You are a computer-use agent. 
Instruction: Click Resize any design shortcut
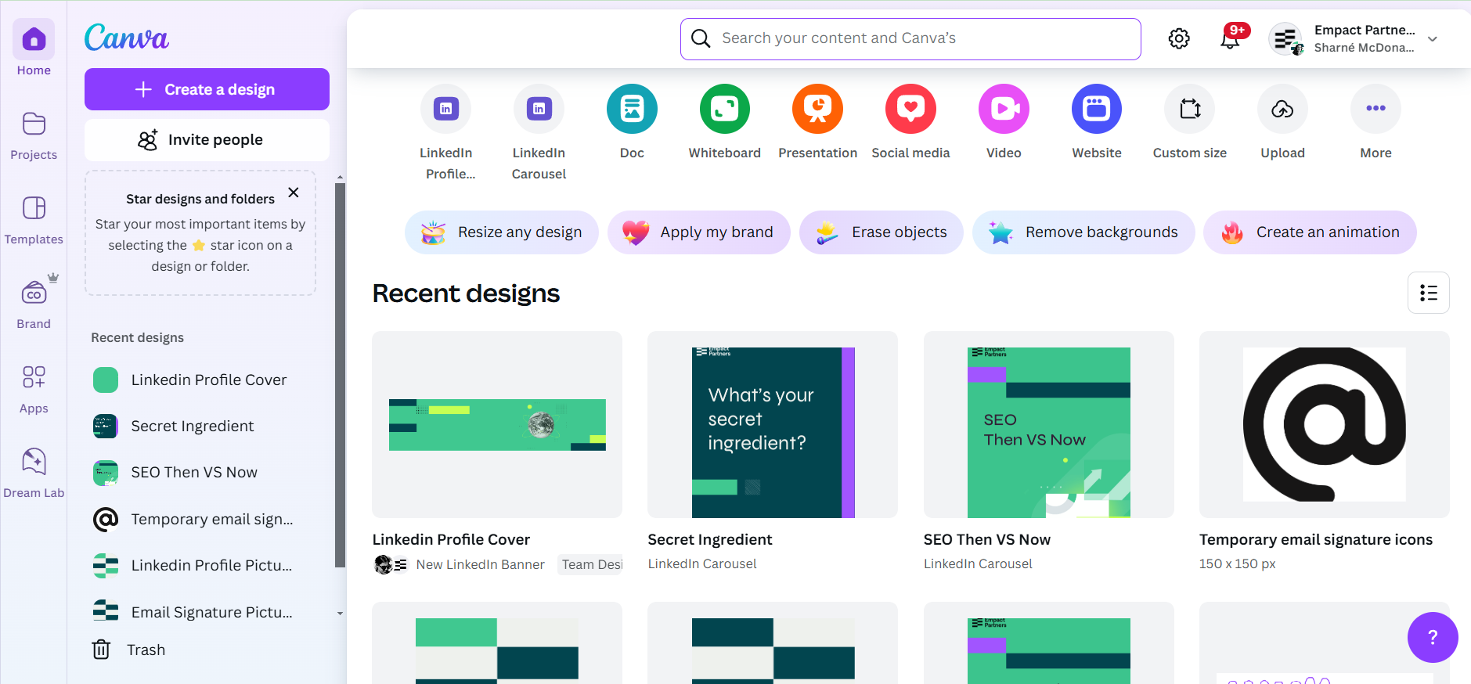[x=502, y=232]
